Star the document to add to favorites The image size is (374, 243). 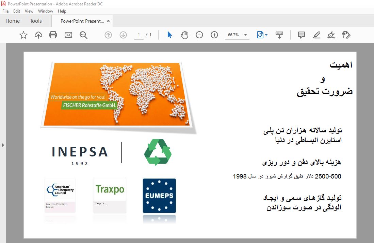(23, 35)
